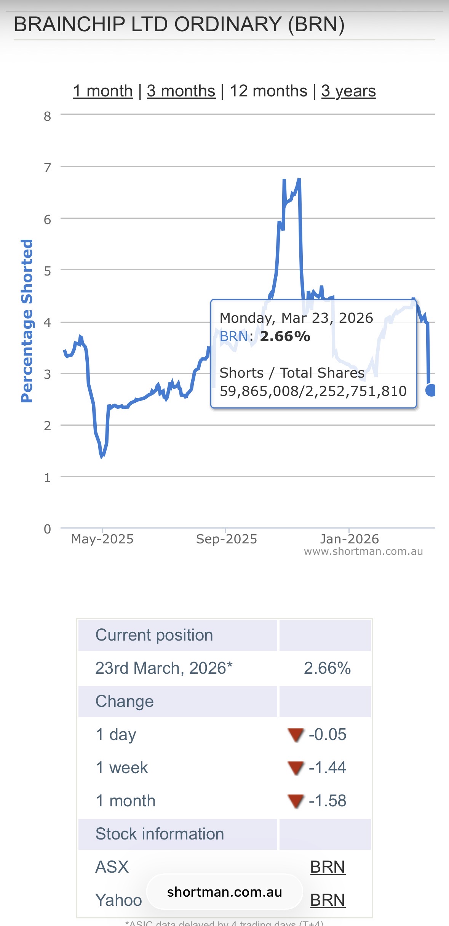Select the 12 months range option
This screenshot has width=449, height=926.
268,91
